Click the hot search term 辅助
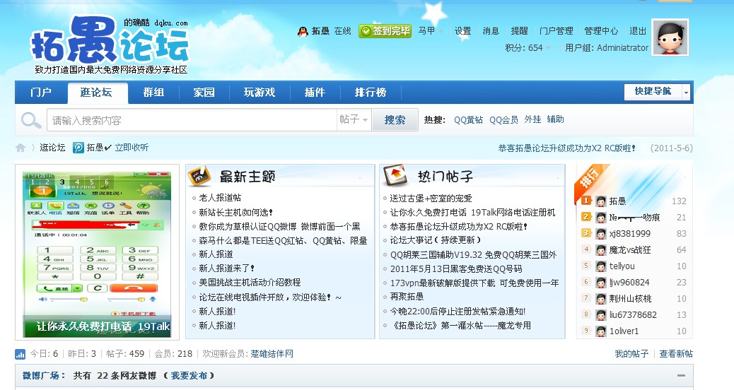 pyautogui.click(x=555, y=119)
